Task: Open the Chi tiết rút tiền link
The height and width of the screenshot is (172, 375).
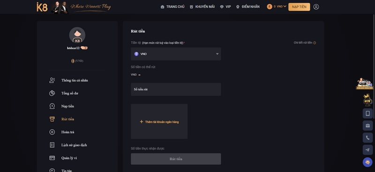Action: (x=303, y=43)
